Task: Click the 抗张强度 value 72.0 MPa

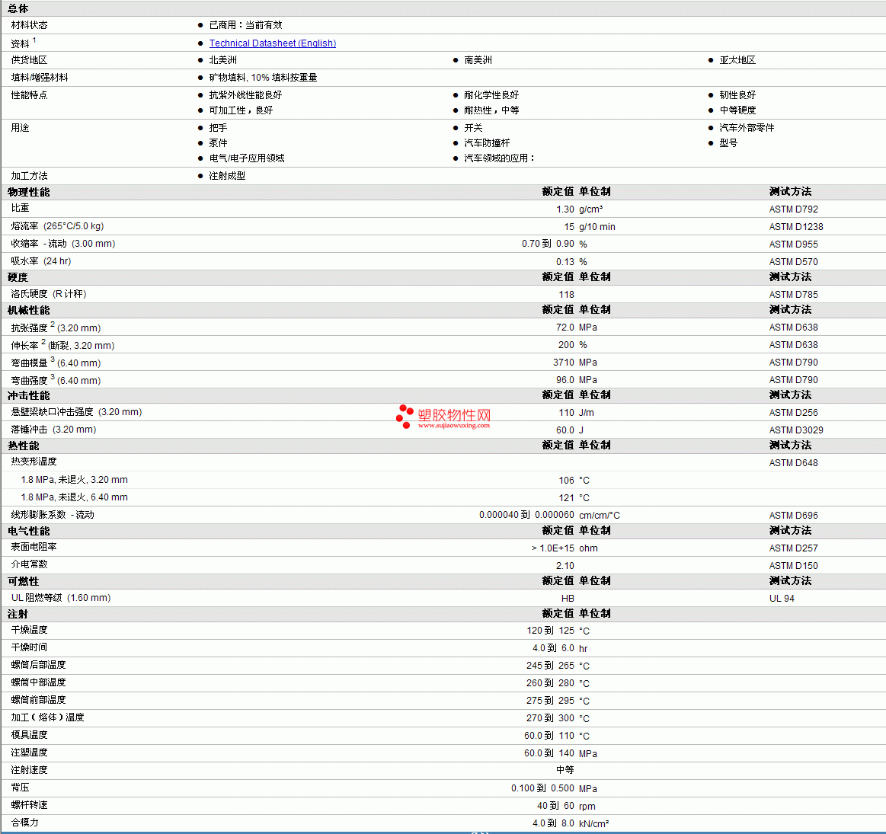Action: [577, 328]
